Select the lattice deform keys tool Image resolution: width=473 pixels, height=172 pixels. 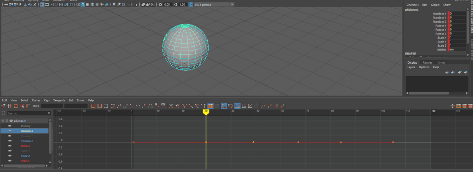point(16,106)
